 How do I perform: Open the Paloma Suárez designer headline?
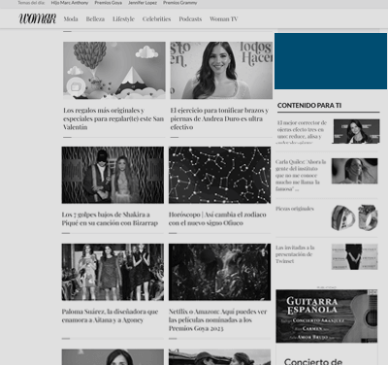click(110, 315)
